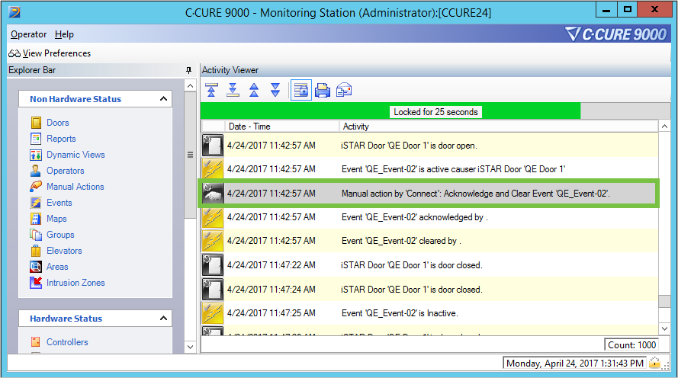Collapse the Non Hardware Status section
This screenshot has width=678, height=378.
164,99
